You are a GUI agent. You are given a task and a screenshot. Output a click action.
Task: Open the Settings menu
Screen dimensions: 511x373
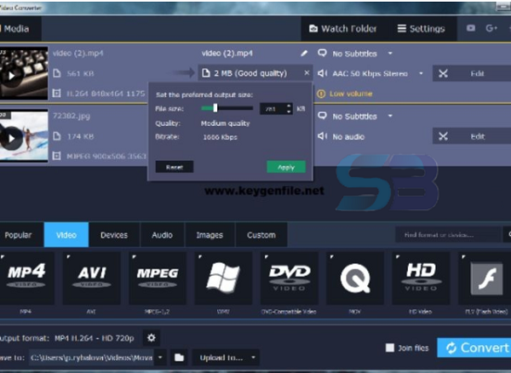(421, 29)
